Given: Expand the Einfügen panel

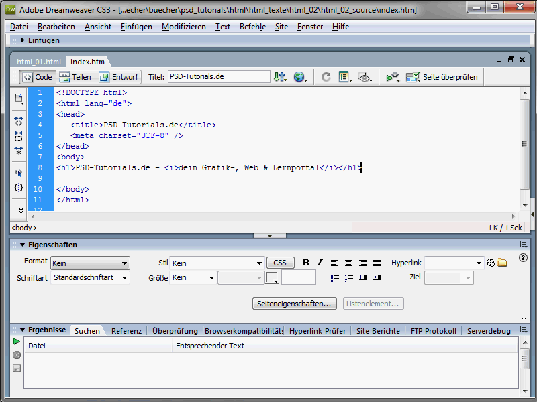Looking at the screenshot, I should [23, 40].
